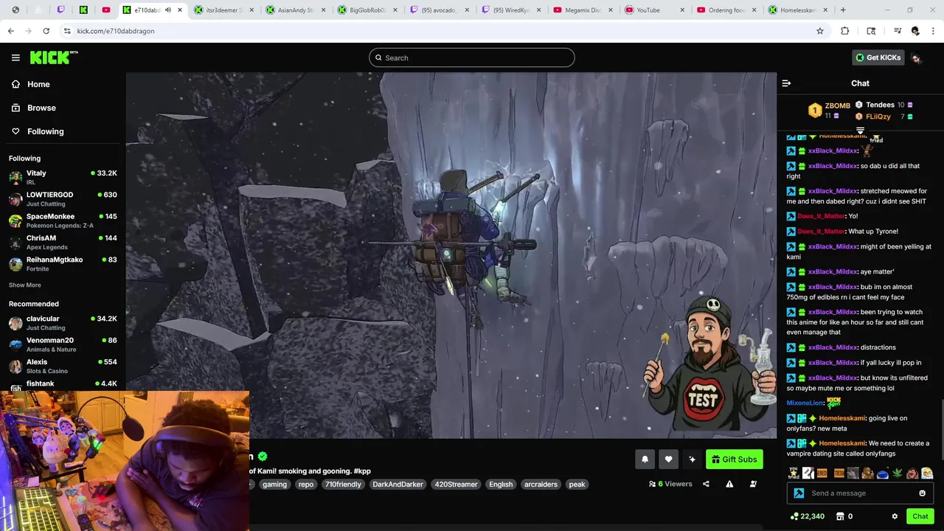Open the emoji picker in chat
Viewport: 944px width, 531px height.
922,493
